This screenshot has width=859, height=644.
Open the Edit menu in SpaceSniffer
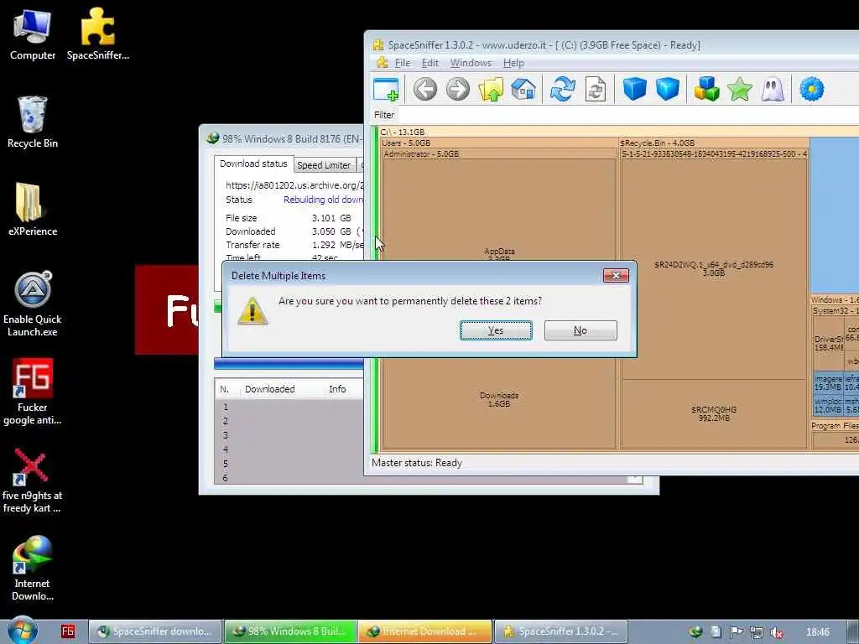pyautogui.click(x=430, y=63)
